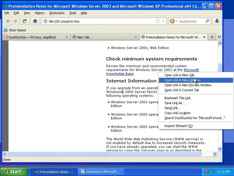Screen dimensions: 234x176
Task: Click the 12:29 AM clock
Action: click(223, 172)
